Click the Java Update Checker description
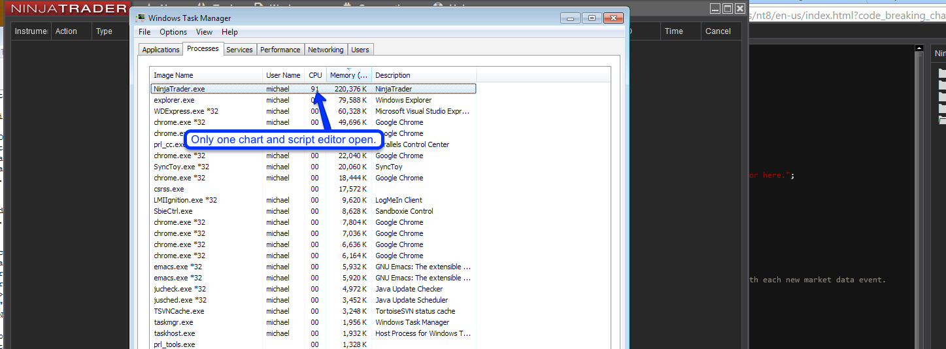 click(409, 289)
